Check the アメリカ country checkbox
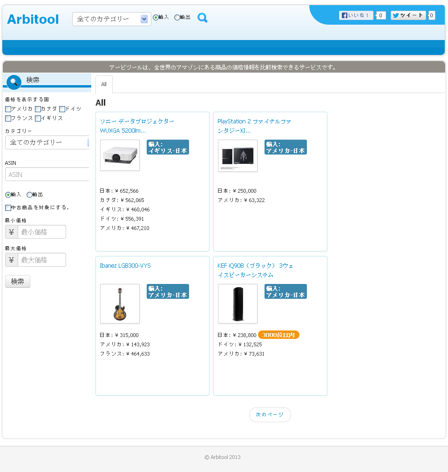The width and height of the screenshot is (448, 472). [x=8, y=109]
